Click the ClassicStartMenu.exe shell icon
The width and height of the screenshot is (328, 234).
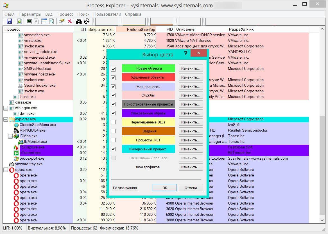[x=16, y=125]
